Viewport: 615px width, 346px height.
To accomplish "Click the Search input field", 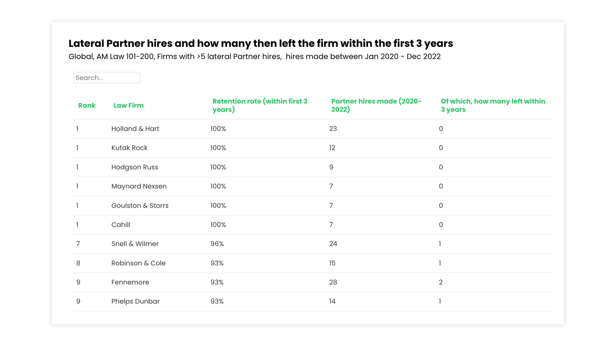I will tap(107, 78).
